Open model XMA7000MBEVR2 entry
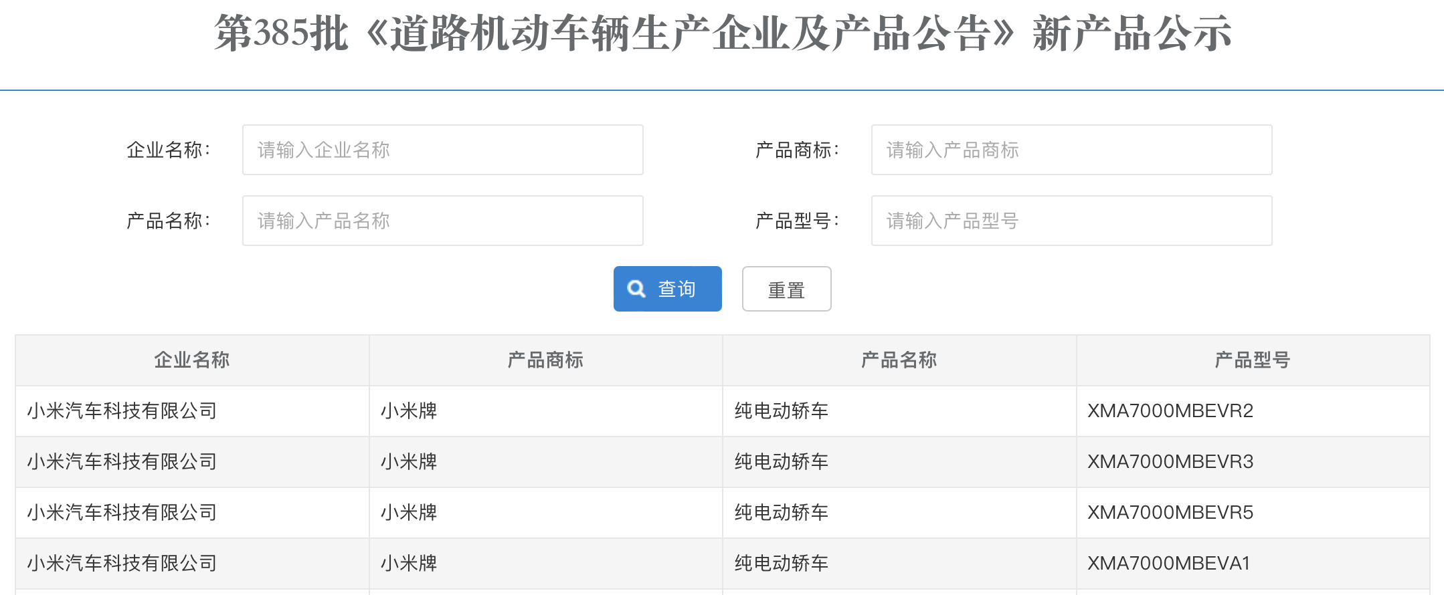 tap(1170, 411)
